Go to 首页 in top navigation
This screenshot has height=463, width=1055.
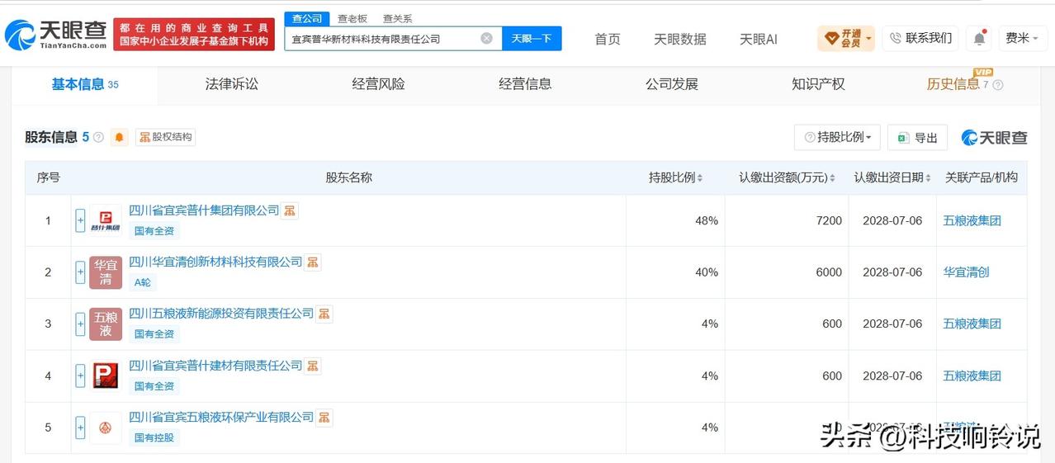[608, 39]
